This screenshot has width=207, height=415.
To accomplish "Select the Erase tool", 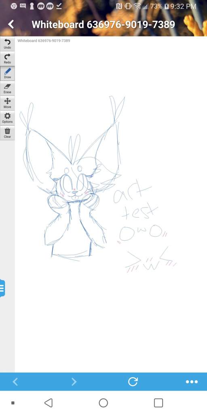I will pyautogui.click(x=7, y=88).
